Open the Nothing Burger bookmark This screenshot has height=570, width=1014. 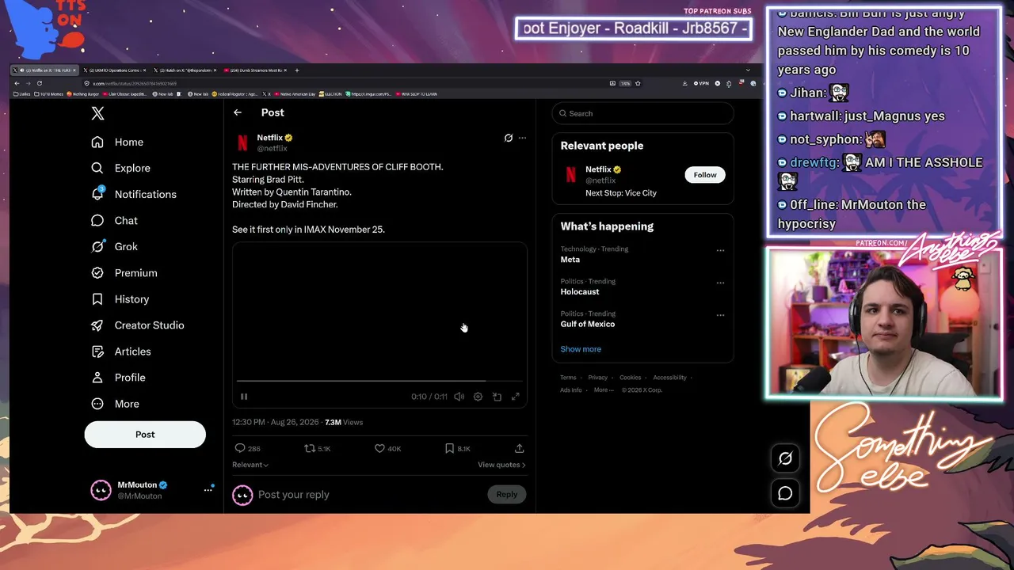pos(85,94)
